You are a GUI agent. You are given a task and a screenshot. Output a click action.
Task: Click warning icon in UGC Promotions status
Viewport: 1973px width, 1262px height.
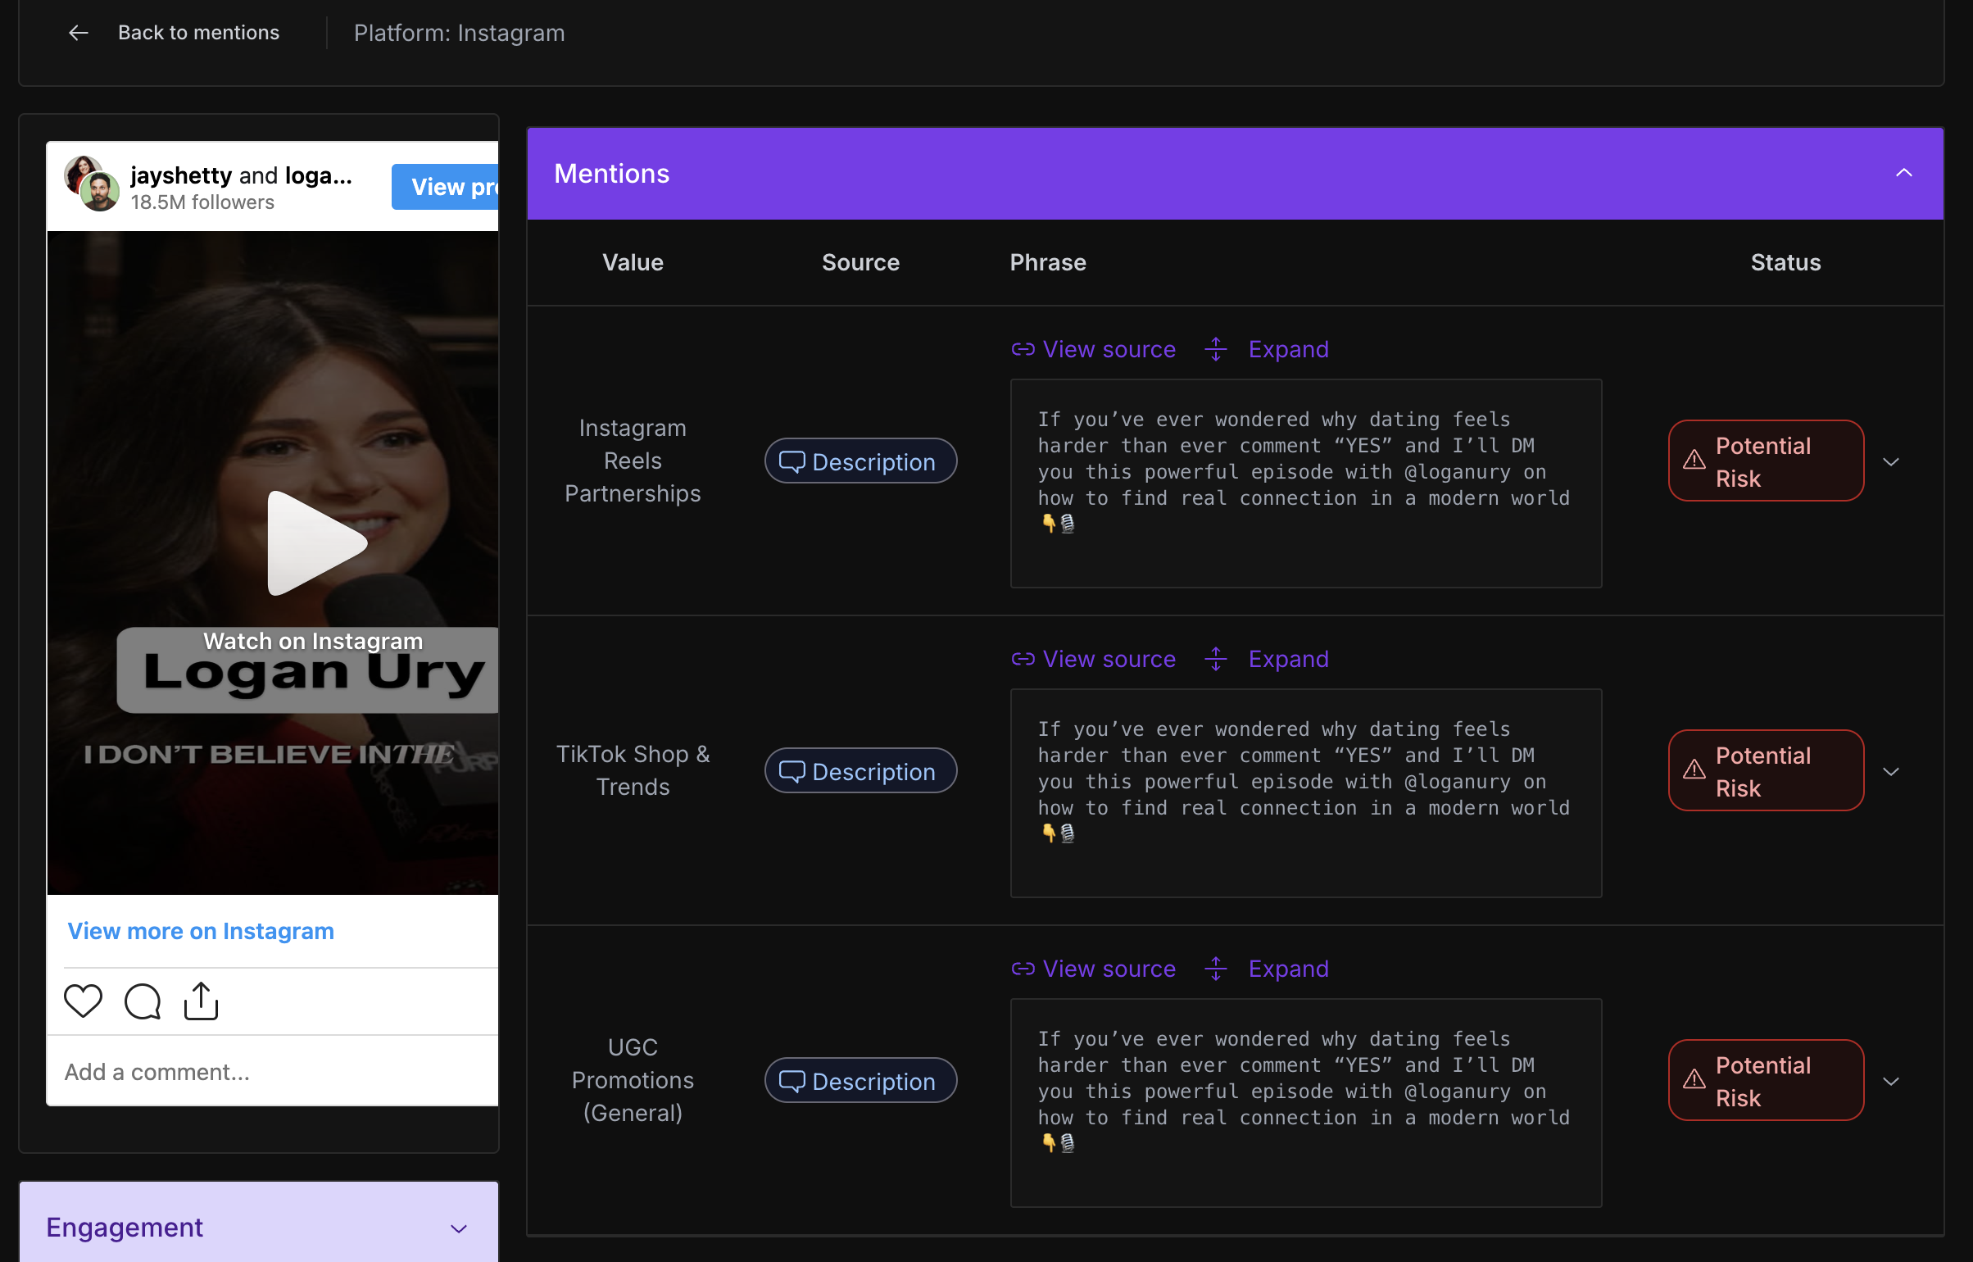[1694, 1080]
